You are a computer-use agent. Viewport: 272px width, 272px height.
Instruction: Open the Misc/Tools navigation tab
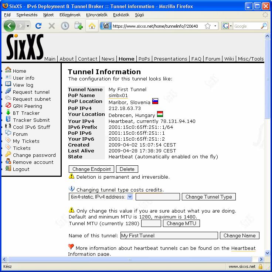click(x=251, y=59)
